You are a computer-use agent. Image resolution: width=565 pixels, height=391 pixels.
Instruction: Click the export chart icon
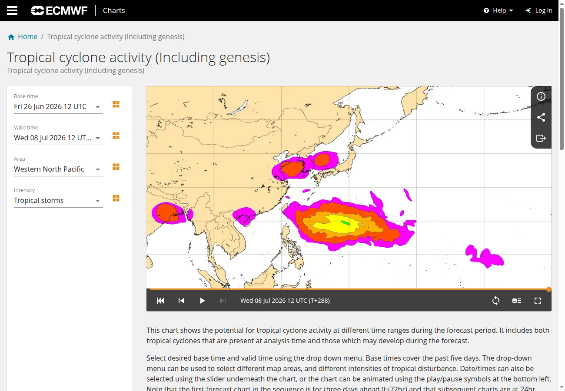541,138
